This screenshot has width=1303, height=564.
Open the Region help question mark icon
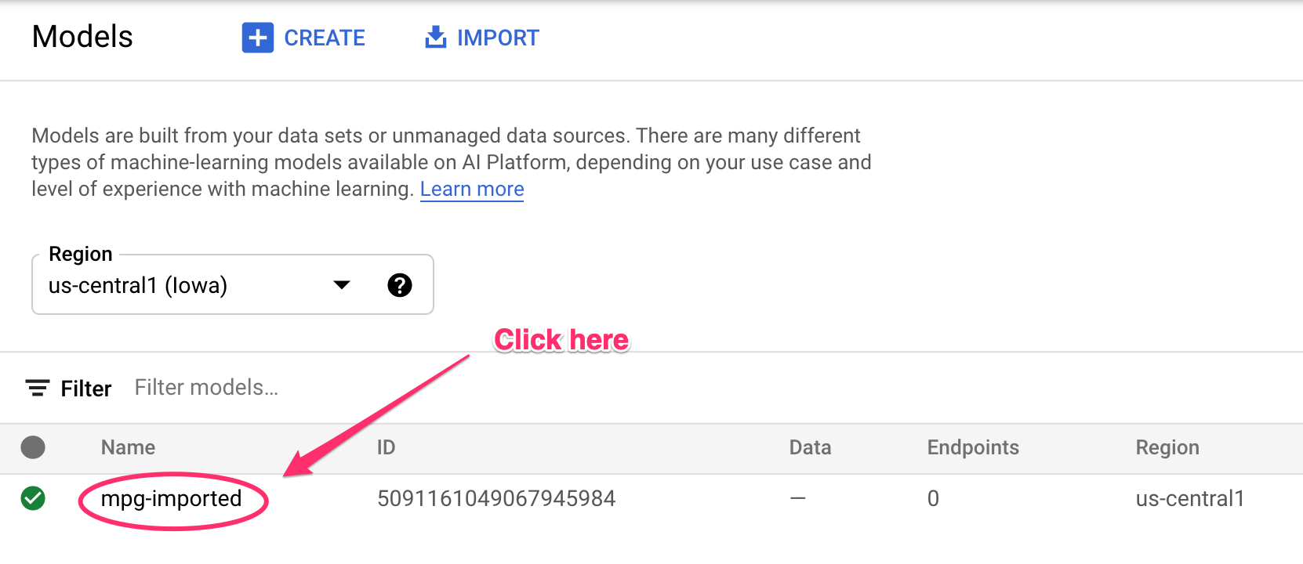400,285
